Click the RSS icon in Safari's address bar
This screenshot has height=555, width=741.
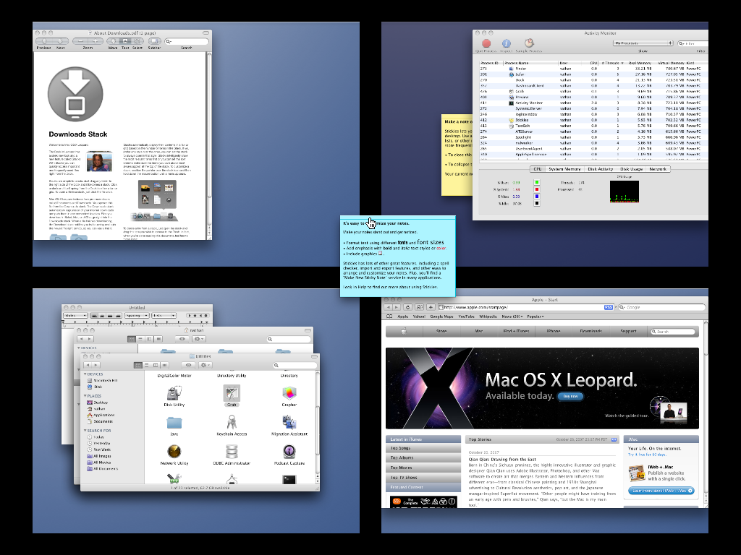(608, 307)
